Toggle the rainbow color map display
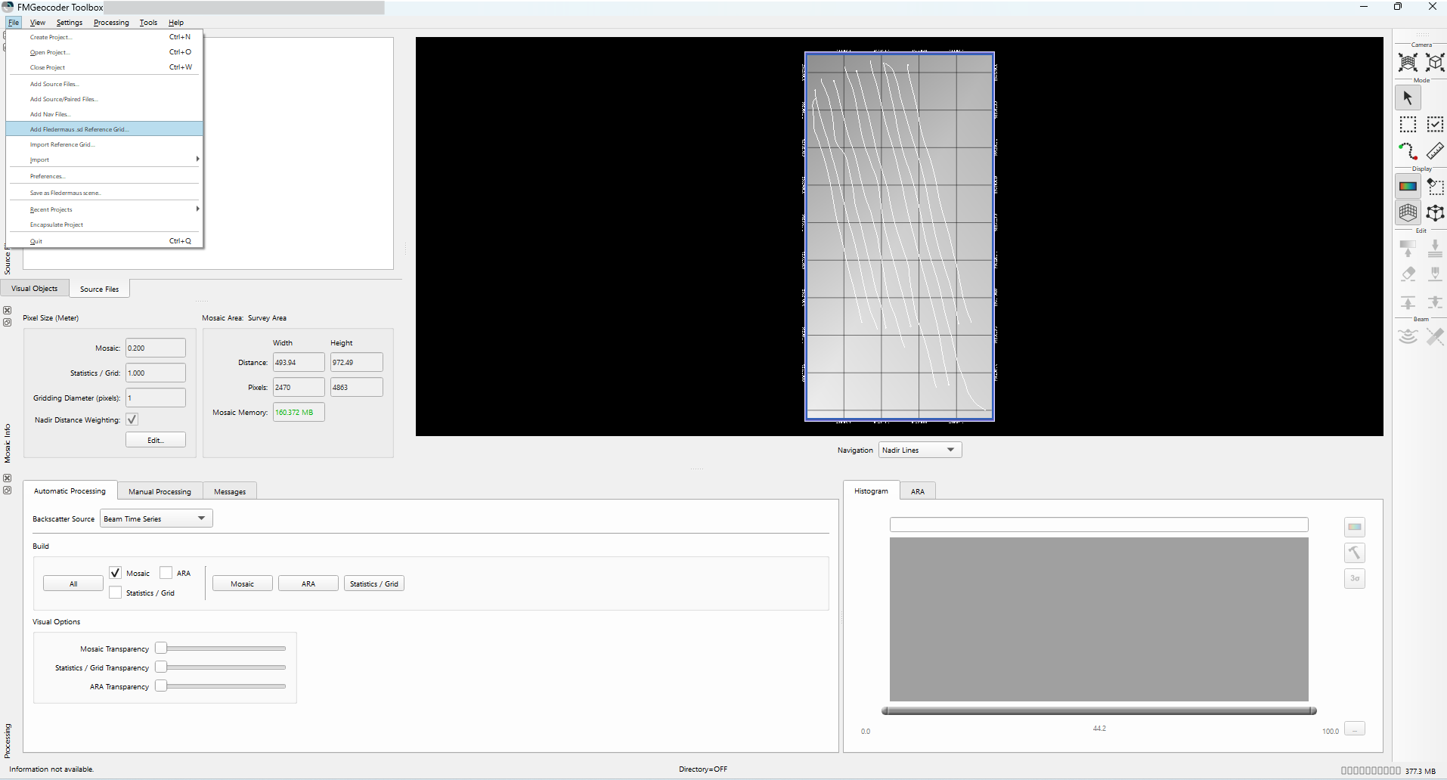 pyautogui.click(x=1408, y=186)
